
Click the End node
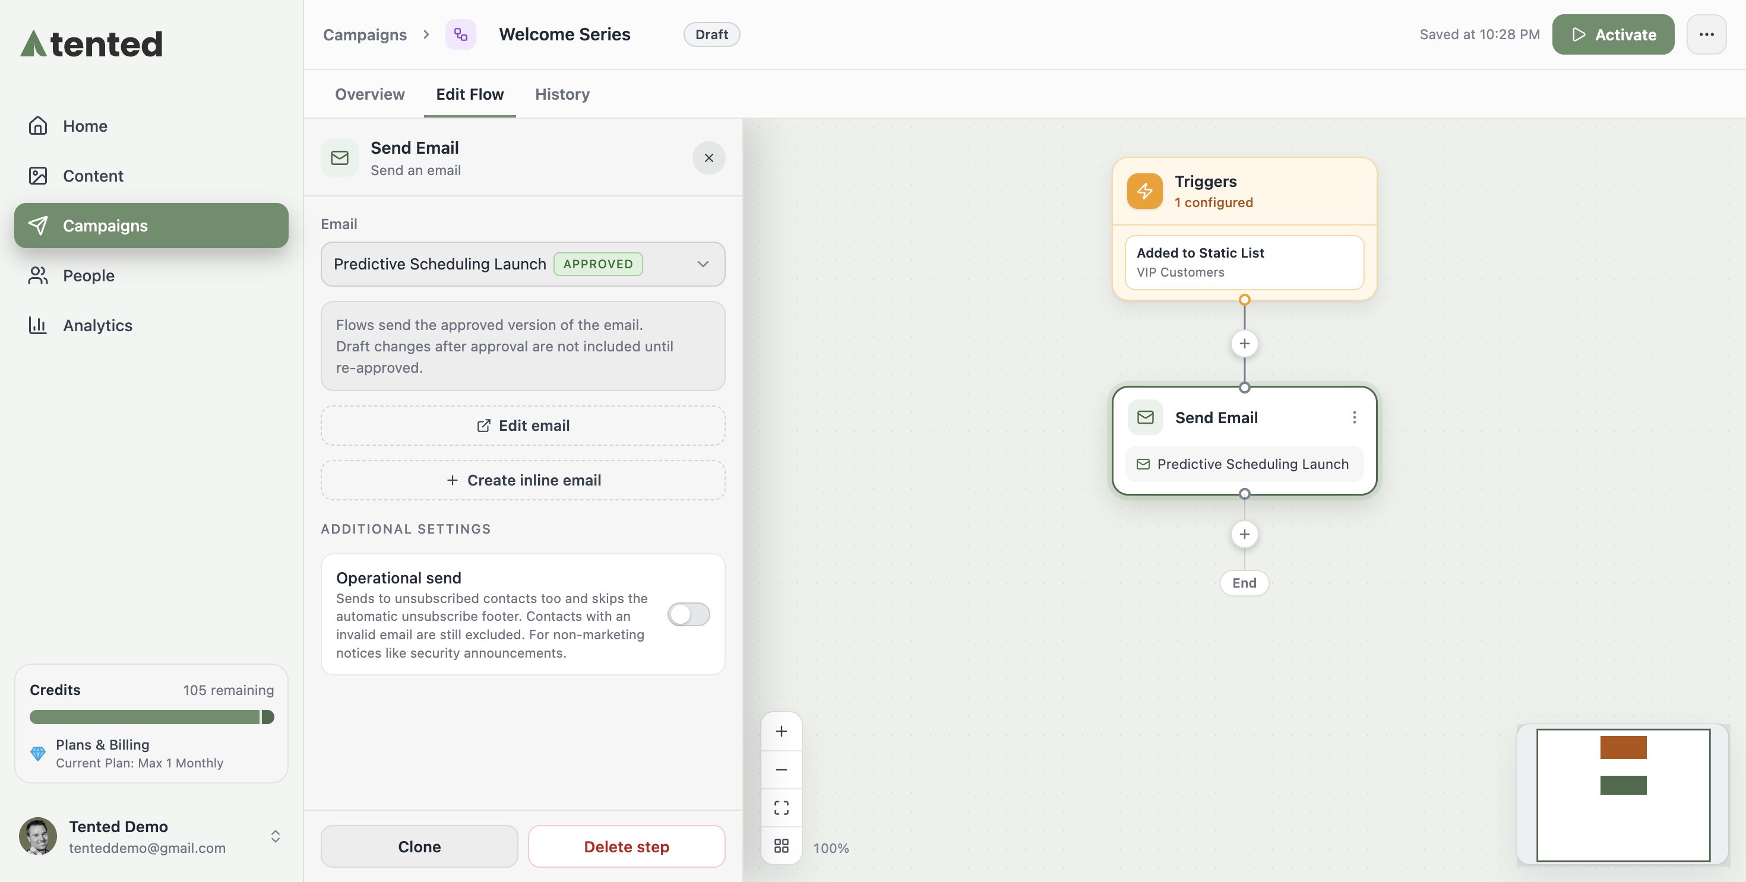pyautogui.click(x=1244, y=583)
